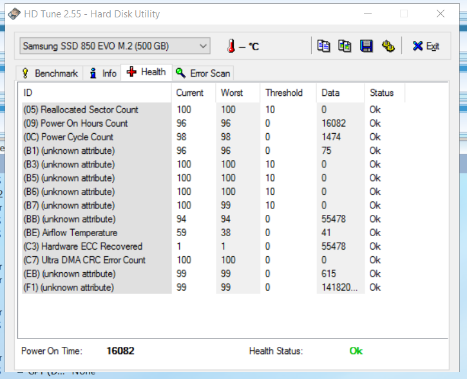Viewport: 467px width, 379px height.
Task: Click the save screenshot floppy disk icon
Action: pos(367,46)
